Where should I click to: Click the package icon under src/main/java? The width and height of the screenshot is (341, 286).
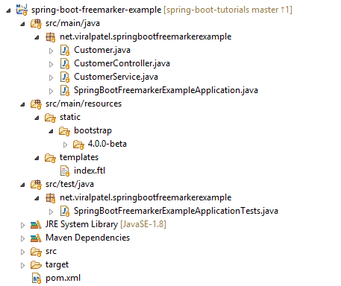click(x=51, y=37)
